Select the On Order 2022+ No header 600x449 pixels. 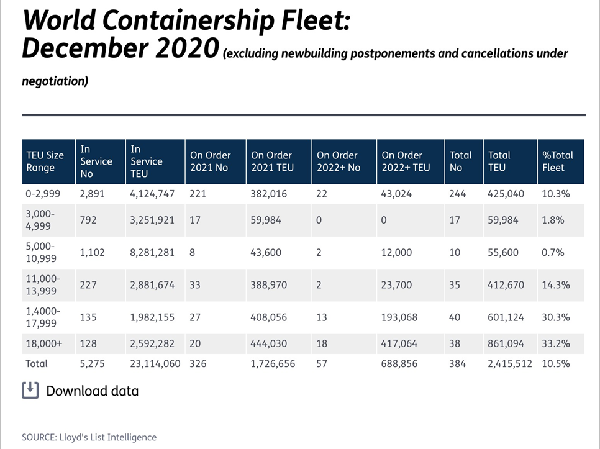[x=337, y=161]
